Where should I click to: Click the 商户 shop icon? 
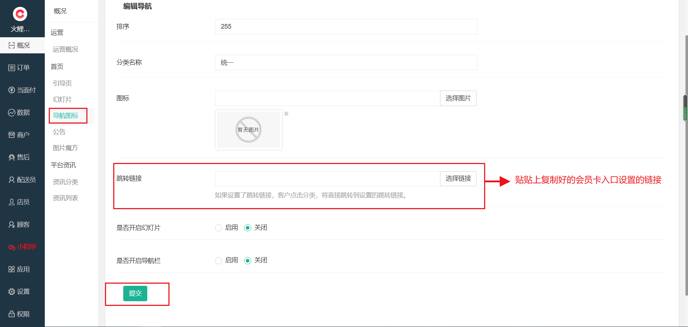click(x=12, y=135)
